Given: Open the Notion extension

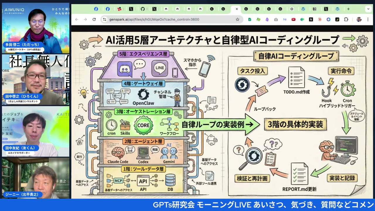Looking at the screenshot, I should point(311,19).
